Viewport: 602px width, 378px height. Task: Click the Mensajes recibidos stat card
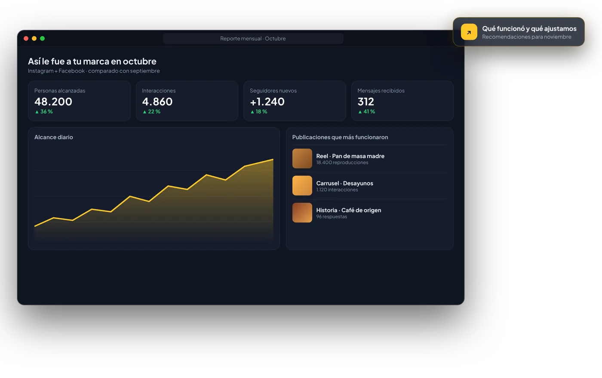click(402, 101)
